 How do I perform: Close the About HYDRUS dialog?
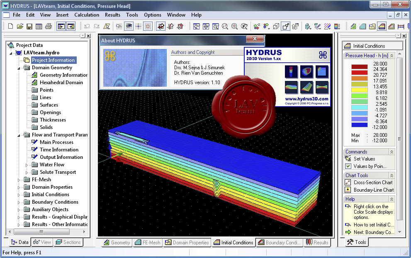pyautogui.click(x=255, y=39)
